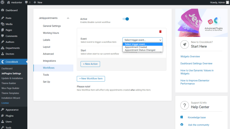Open the comments bubble in admin bar
Screen dimensions: 230x129
26,2
